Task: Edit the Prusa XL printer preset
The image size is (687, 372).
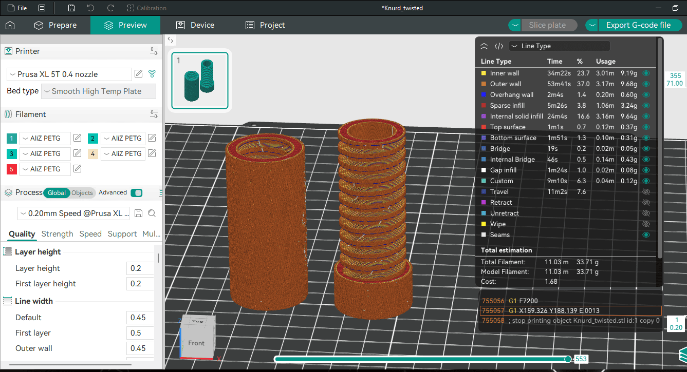Action: (138, 74)
